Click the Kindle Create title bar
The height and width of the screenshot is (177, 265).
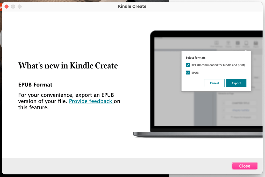coord(132,6)
